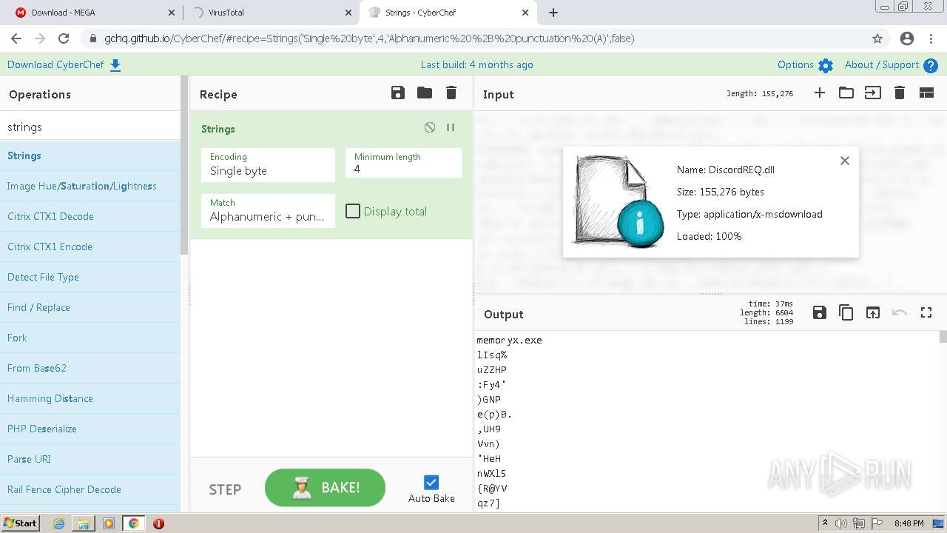The image size is (947, 533).
Task: Select From Base62 operation
Action: click(x=90, y=368)
